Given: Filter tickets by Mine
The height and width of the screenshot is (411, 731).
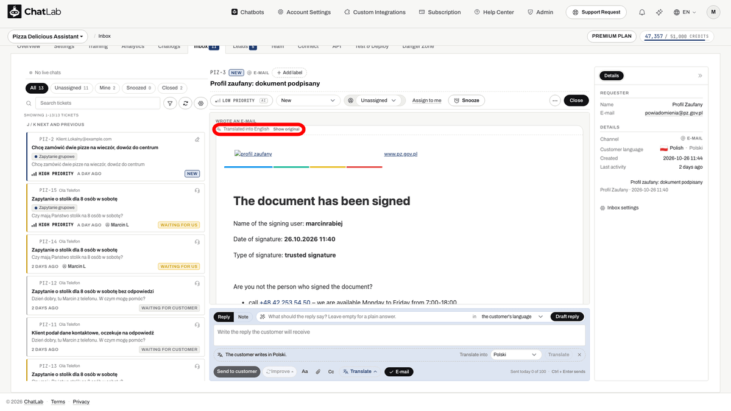Looking at the screenshot, I should coord(107,88).
